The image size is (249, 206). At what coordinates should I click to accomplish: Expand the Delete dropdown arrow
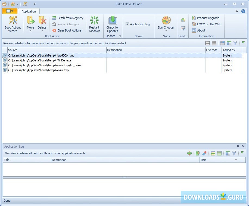pos(42,31)
